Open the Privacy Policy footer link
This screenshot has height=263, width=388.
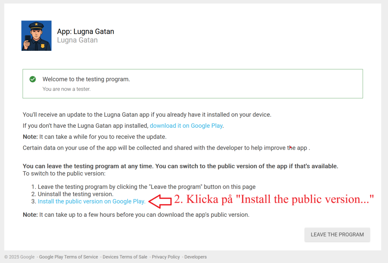(x=166, y=257)
